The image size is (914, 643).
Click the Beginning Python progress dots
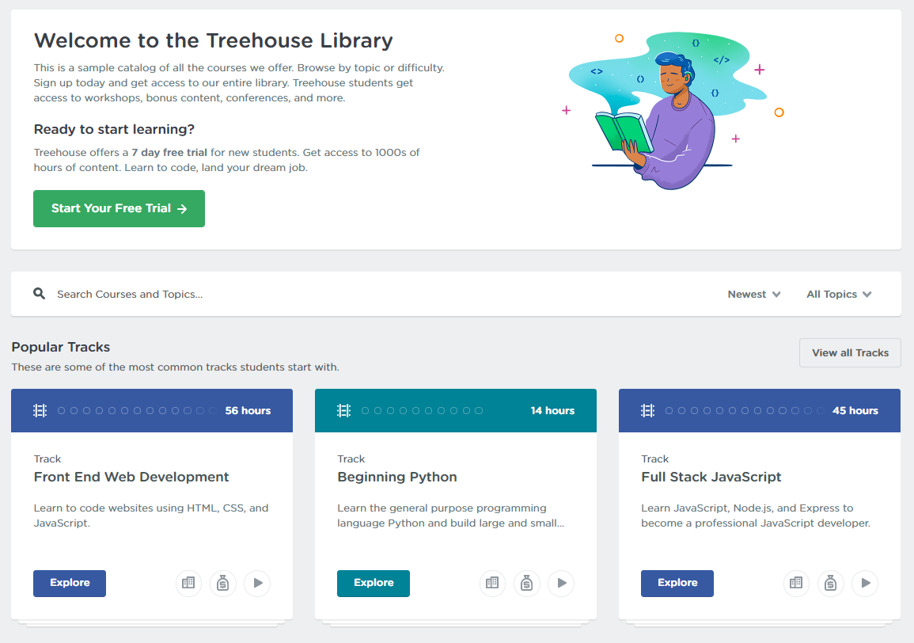tap(422, 411)
